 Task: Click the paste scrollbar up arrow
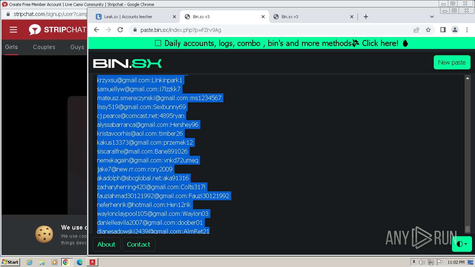[468, 78]
